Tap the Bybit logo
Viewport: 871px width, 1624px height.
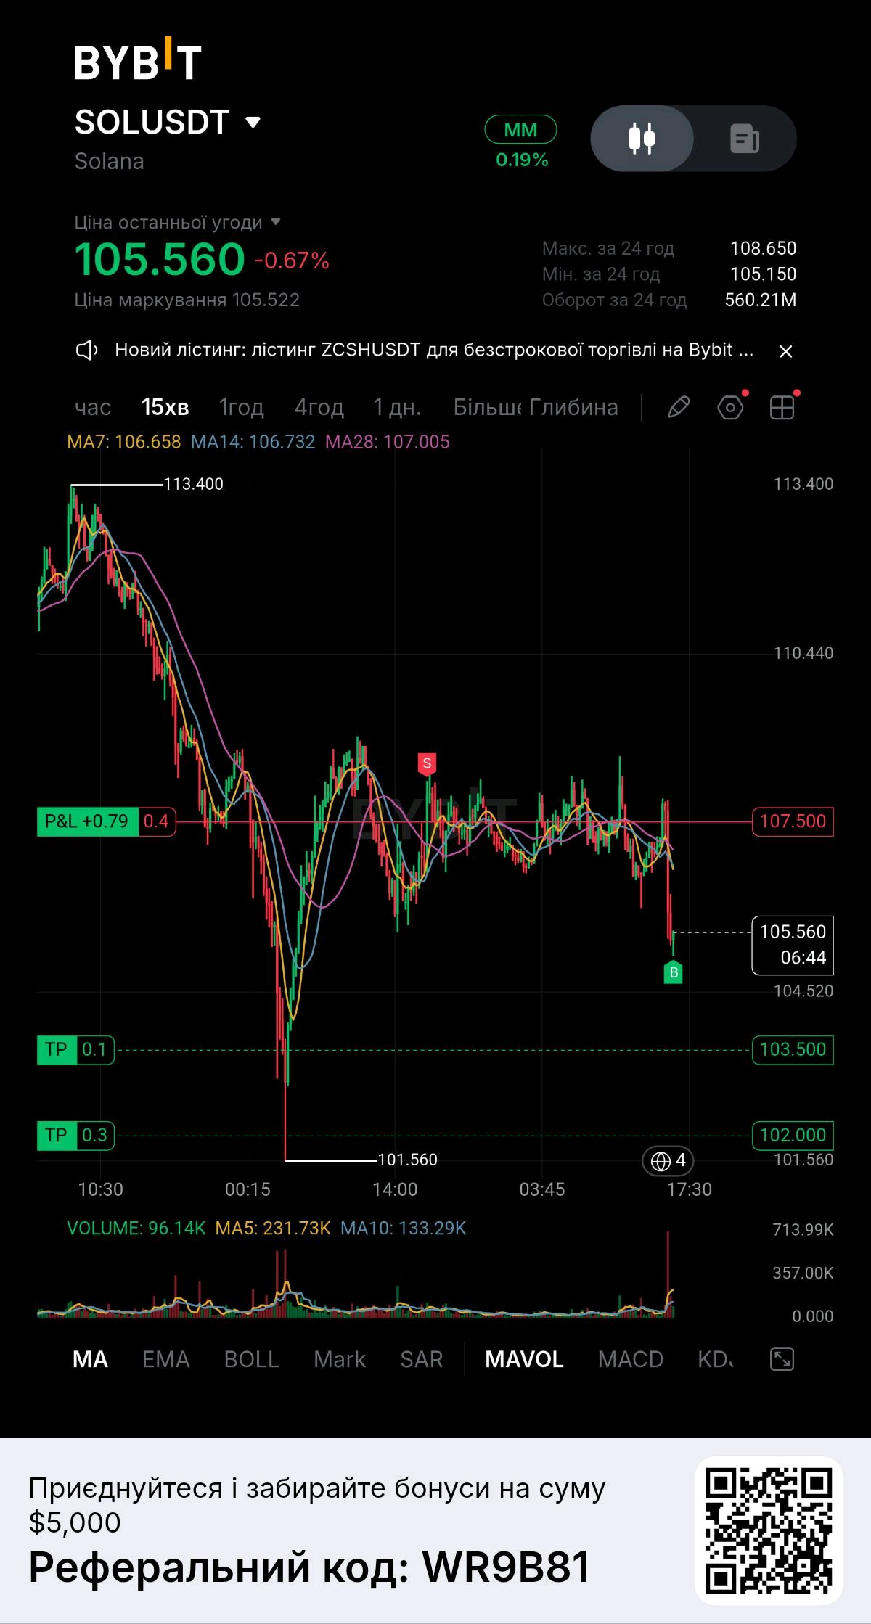point(138,59)
